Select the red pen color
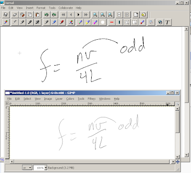Viewport: 191px width, 173px height. point(62,22)
